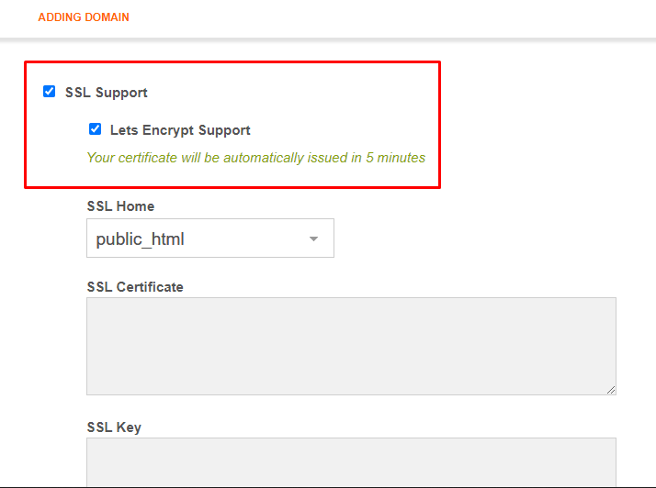The image size is (656, 488).
Task: Toggle the Lets Encrypt Support checkbox
Action: coord(95,129)
